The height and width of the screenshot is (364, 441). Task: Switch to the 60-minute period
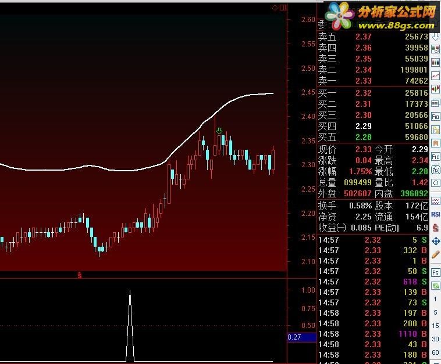[x=435, y=352]
